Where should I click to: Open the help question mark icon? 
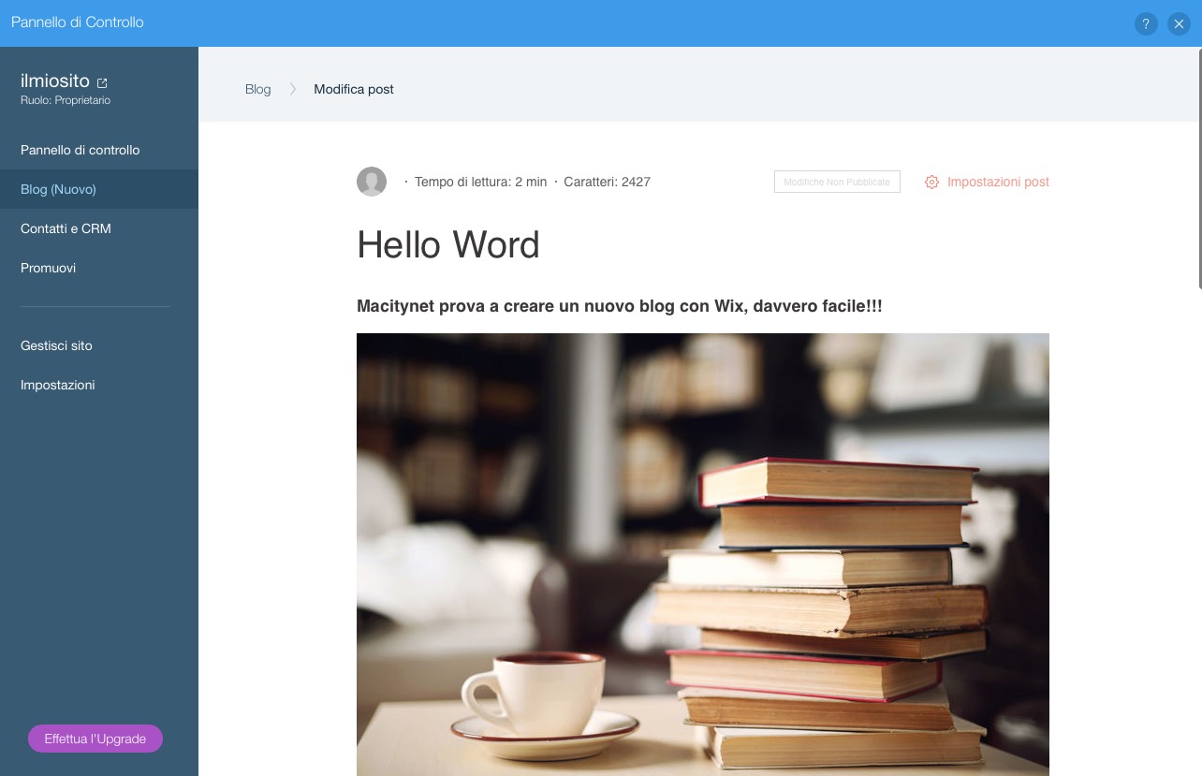pos(1146,24)
